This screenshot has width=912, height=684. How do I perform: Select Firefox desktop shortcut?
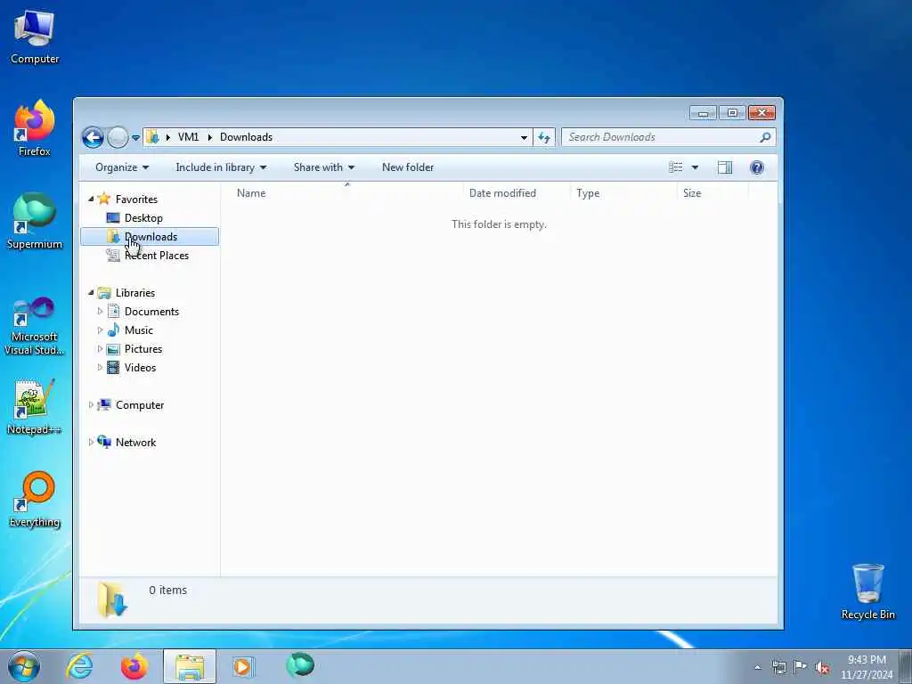pyautogui.click(x=35, y=128)
